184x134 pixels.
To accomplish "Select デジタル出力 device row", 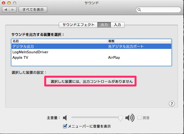I will (91, 46).
